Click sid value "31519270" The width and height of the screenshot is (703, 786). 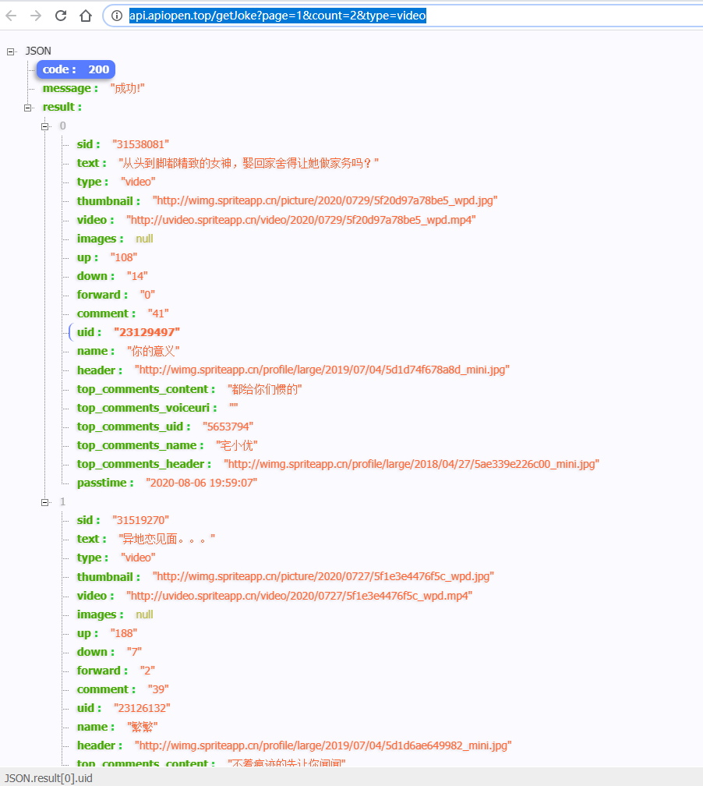tap(141, 520)
